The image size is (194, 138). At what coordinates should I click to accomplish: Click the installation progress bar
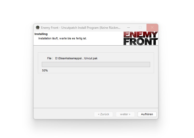96,64
